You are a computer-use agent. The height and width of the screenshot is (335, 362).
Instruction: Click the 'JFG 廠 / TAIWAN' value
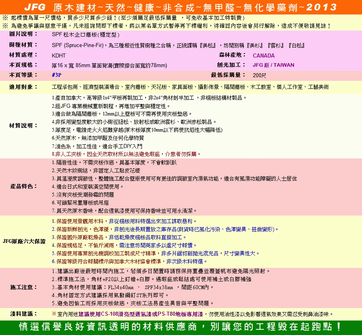point(274,65)
